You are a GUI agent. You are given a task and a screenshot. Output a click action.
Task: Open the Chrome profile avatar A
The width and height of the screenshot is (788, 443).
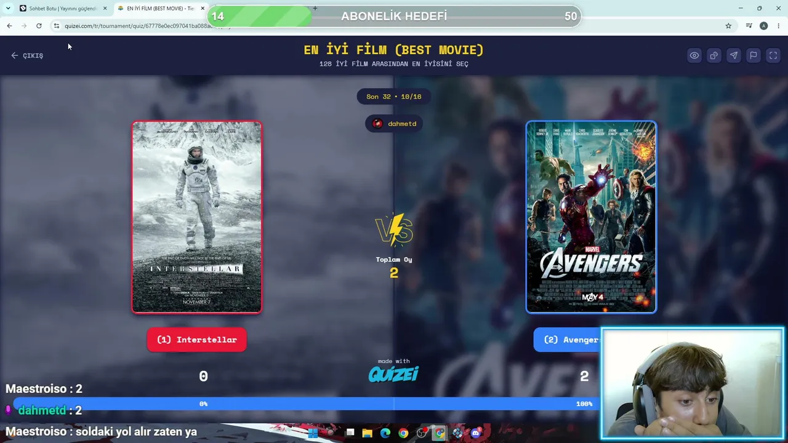[763, 26]
